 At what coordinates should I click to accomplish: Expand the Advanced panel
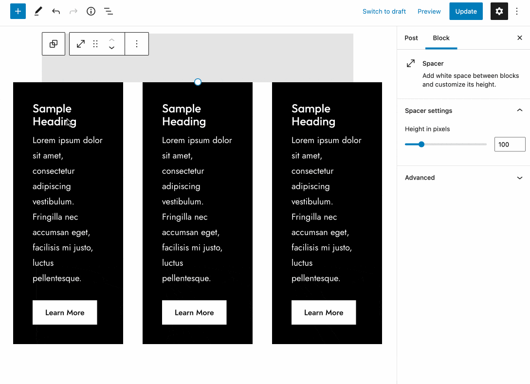519,178
